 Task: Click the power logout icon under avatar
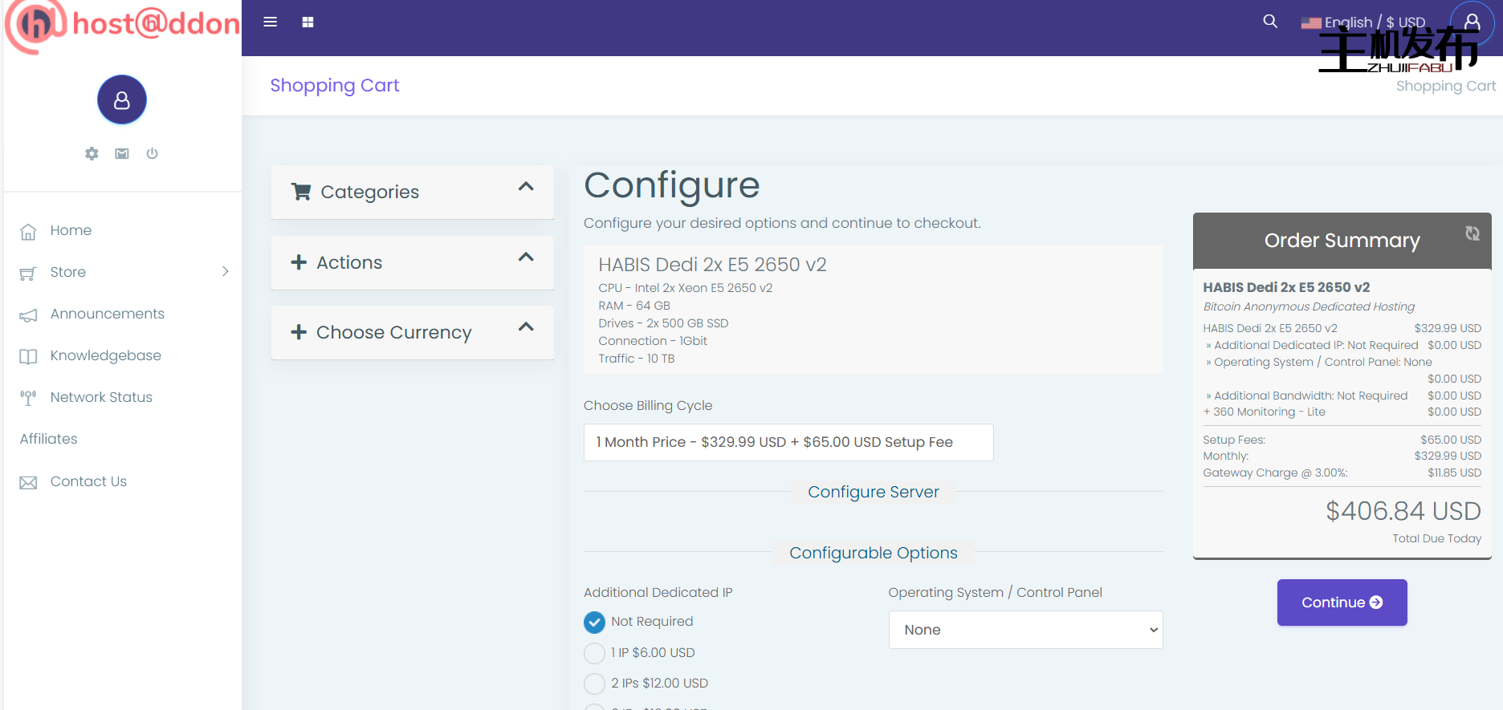pos(152,153)
